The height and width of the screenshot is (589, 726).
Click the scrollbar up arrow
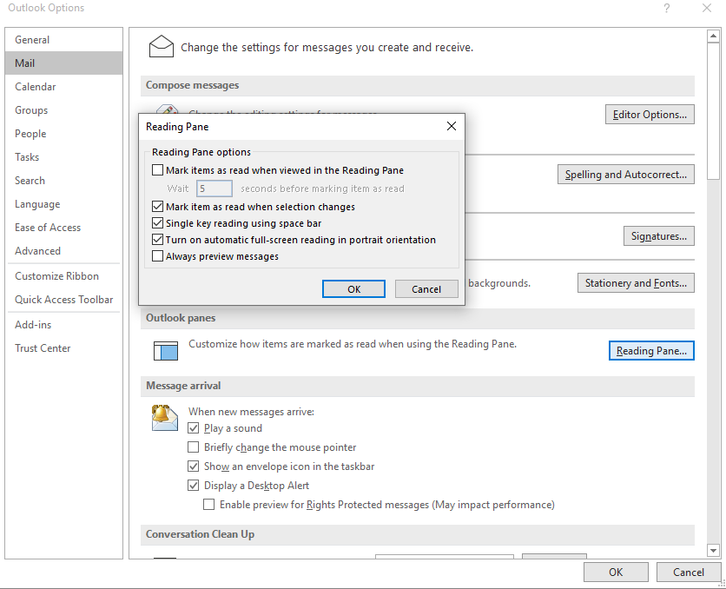pyautogui.click(x=713, y=36)
